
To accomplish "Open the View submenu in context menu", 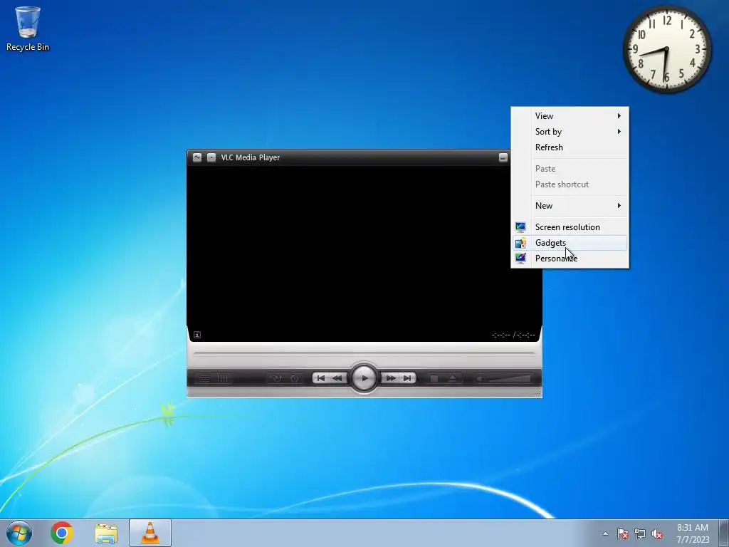I will [570, 116].
